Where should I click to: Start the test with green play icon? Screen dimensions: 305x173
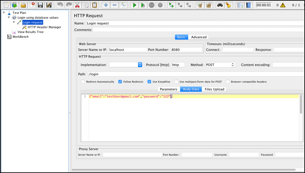(134, 5)
